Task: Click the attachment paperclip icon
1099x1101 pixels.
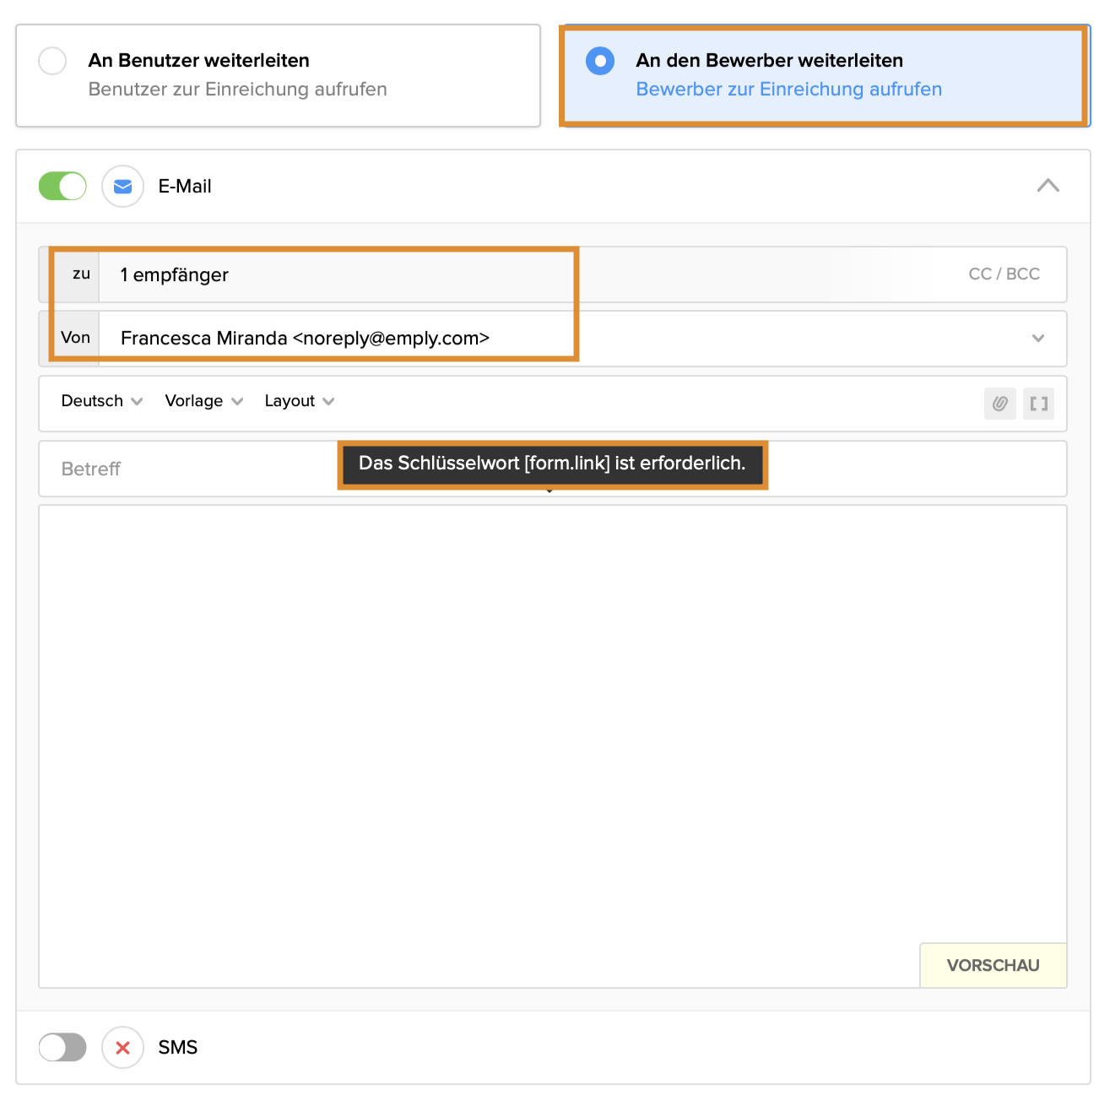Action: click(x=999, y=404)
